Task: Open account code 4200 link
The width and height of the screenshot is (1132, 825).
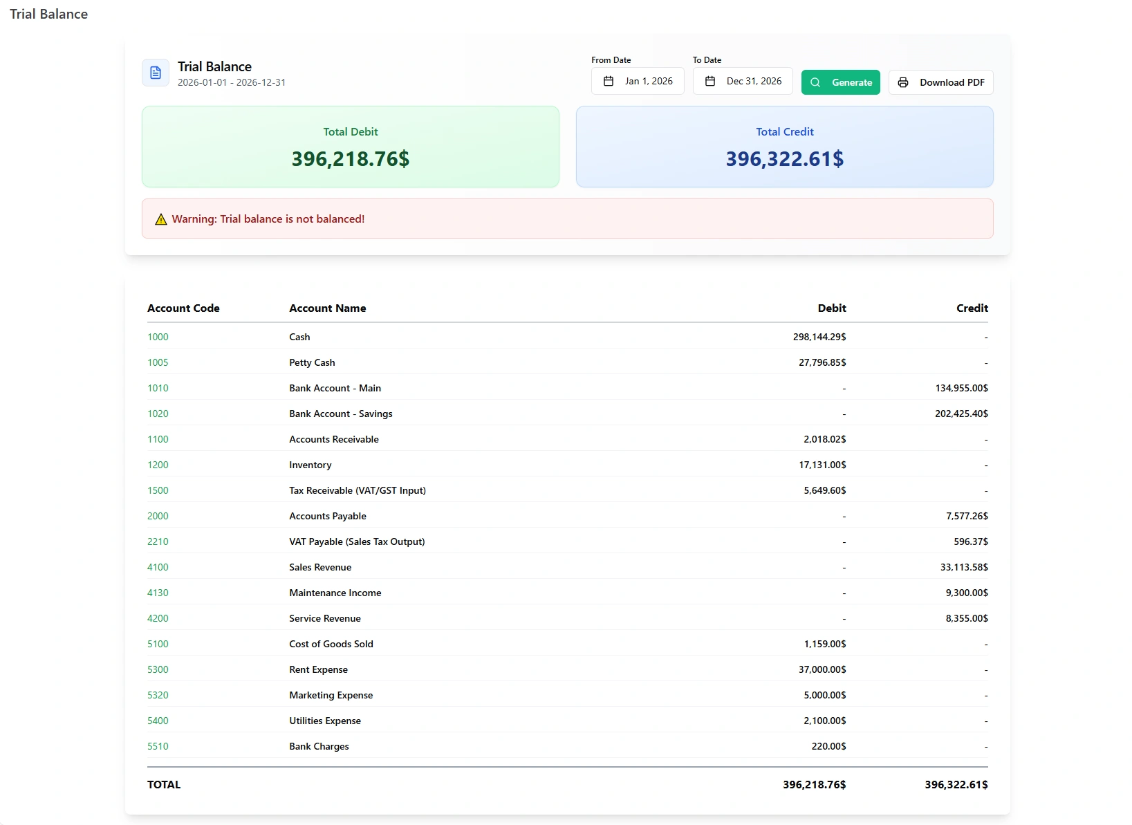Action: pyautogui.click(x=158, y=618)
